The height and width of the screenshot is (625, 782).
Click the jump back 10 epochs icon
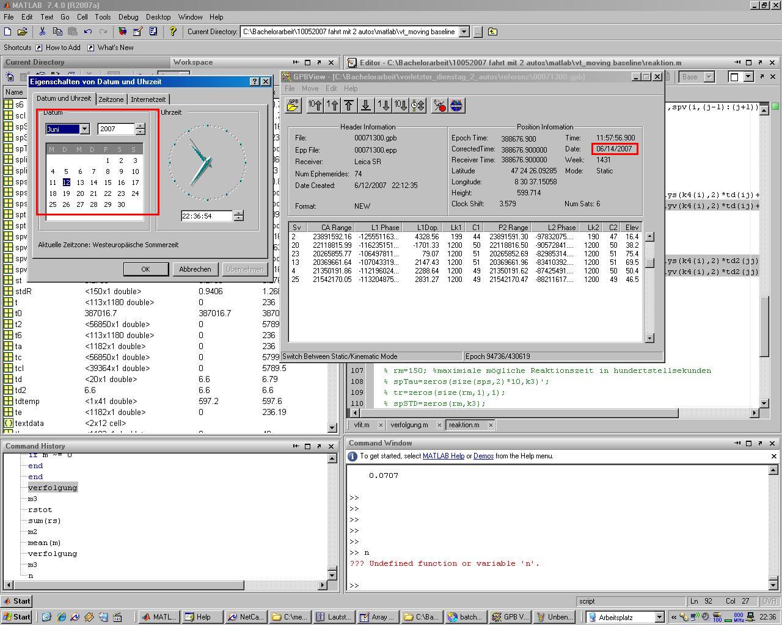pyautogui.click(x=315, y=106)
